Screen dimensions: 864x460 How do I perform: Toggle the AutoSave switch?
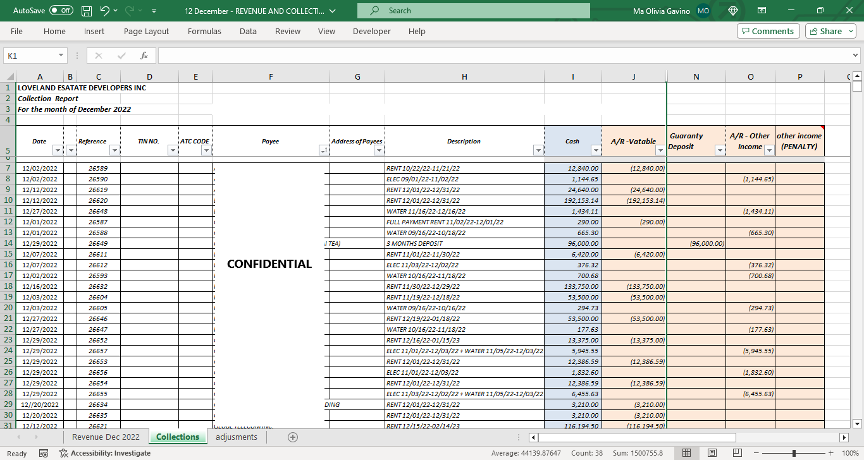[61, 11]
